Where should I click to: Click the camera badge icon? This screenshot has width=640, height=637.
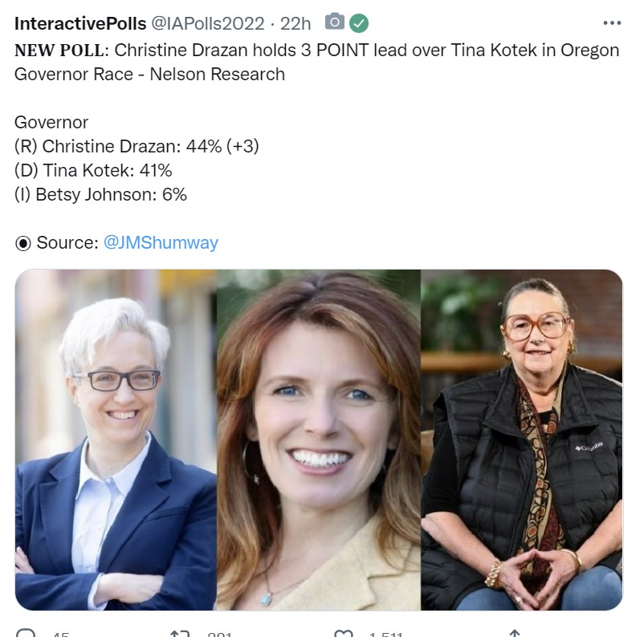pyautogui.click(x=335, y=22)
